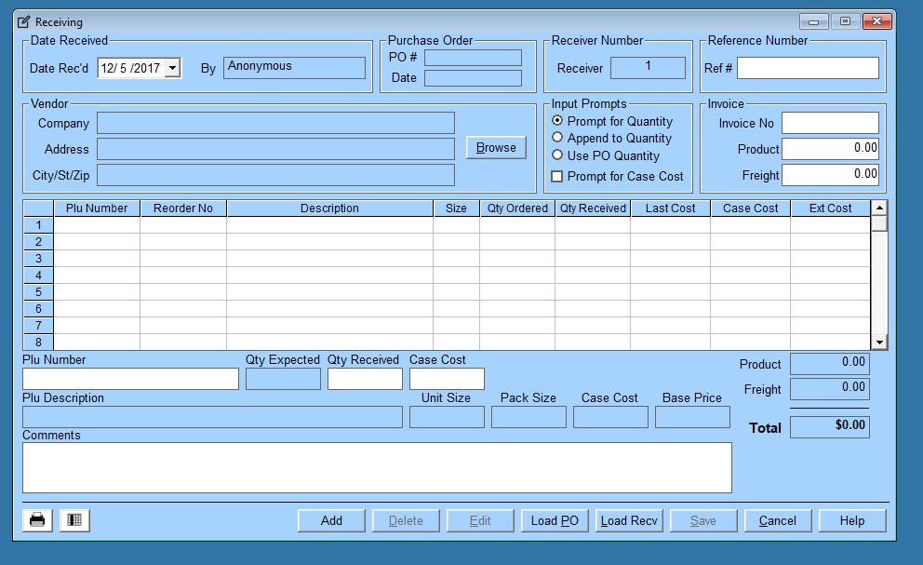Click the Plu Number entry field
923x565 pixels.
point(130,379)
